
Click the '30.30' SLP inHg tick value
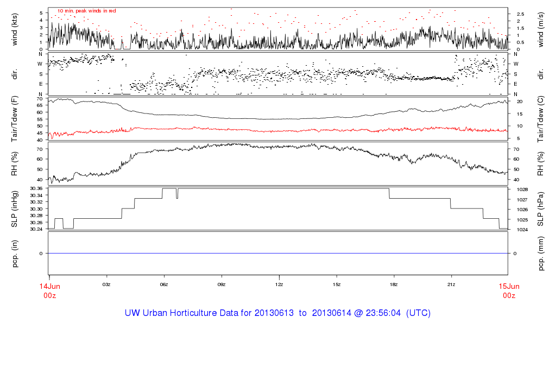pyautogui.click(x=36, y=209)
